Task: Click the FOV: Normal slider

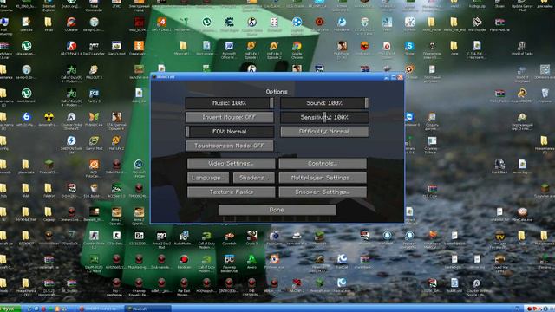Action: coord(229,131)
